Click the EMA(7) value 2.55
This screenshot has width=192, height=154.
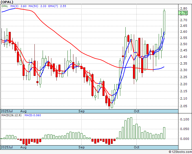point(63,6)
